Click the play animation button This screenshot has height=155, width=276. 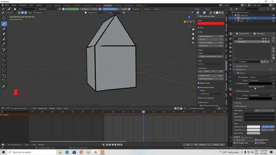116,145
